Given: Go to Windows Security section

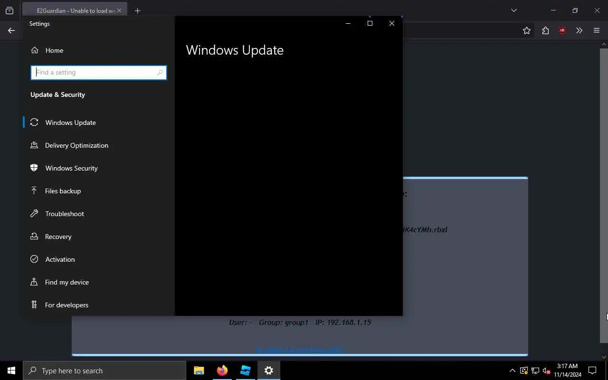Looking at the screenshot, I should click(99, 168).
